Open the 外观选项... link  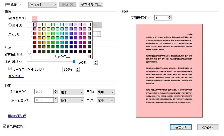16,76
